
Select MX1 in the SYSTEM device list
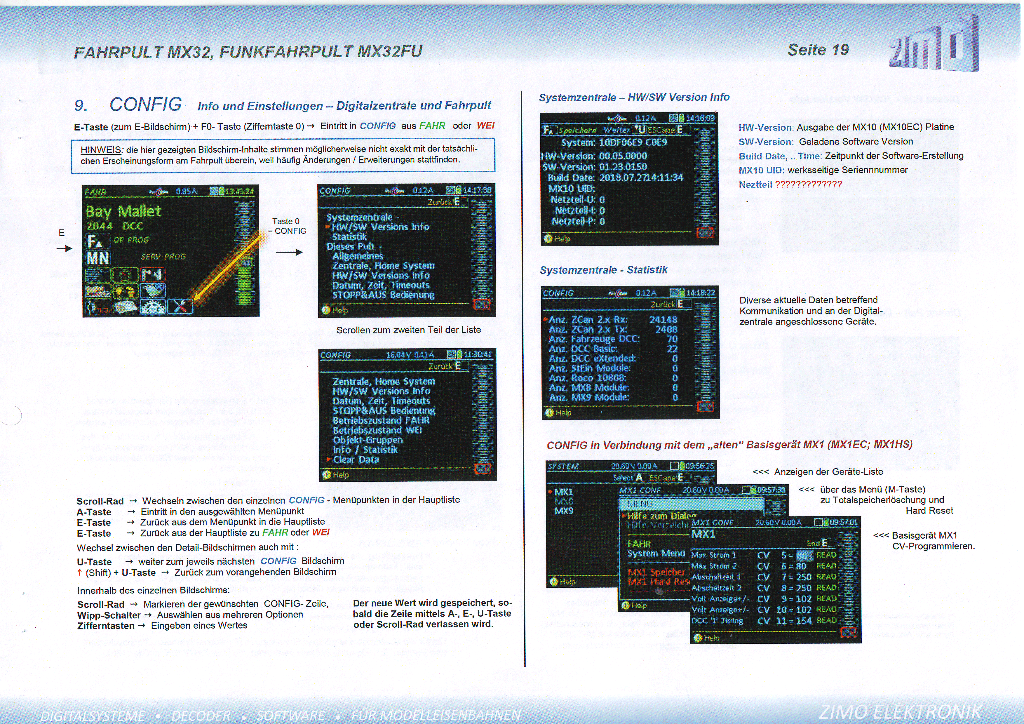click(x=564, y=492)
